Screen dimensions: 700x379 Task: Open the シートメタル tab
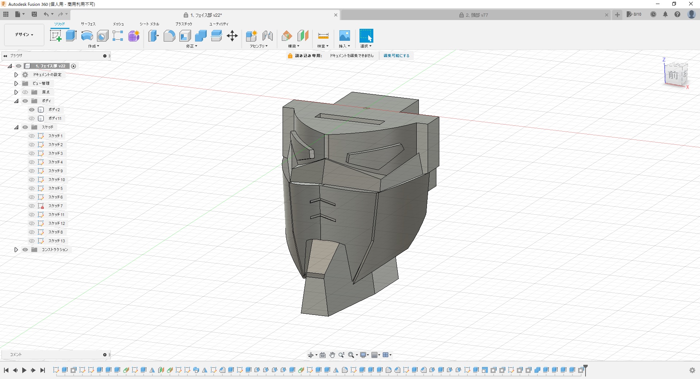click(149, 24)
